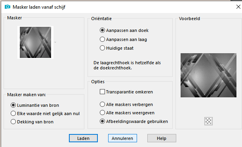This screenshot has height=147, width=242.
Task: Choose Dekking van bron option
Action: click(x=32, y=122)
